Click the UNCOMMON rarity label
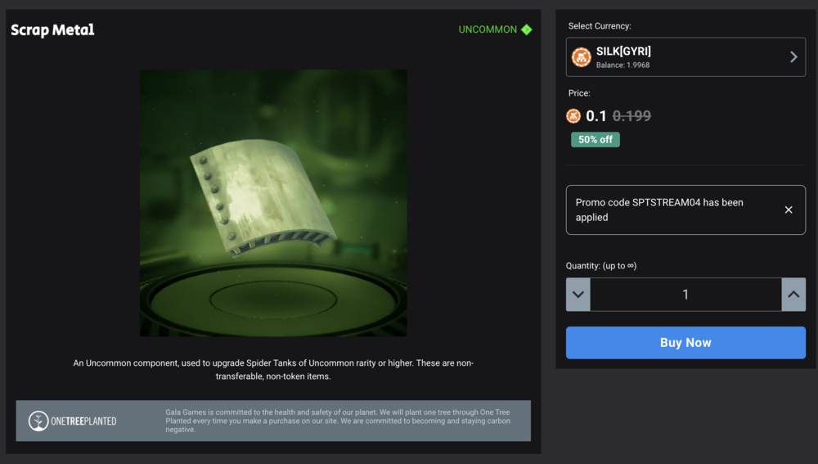The width and height of the screenshot is (818, 464). (488, 29)
